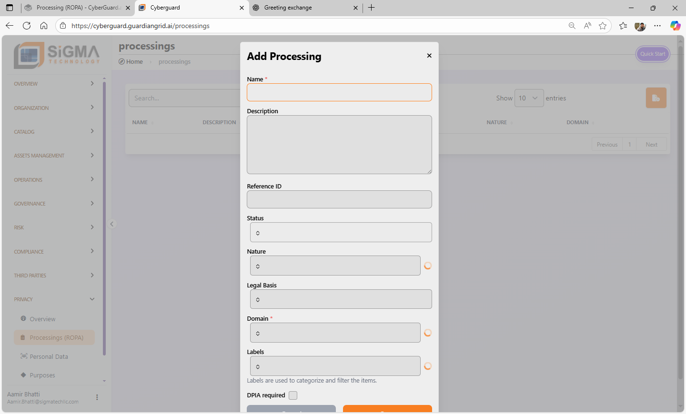Click the add processing icon button

click(656, 98)
